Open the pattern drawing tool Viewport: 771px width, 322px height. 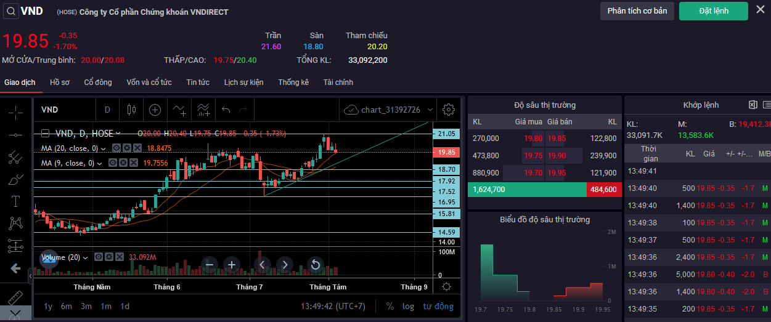click(x=15, y=223)
